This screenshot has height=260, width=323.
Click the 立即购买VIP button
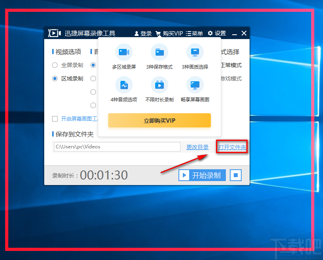point(160,120)
